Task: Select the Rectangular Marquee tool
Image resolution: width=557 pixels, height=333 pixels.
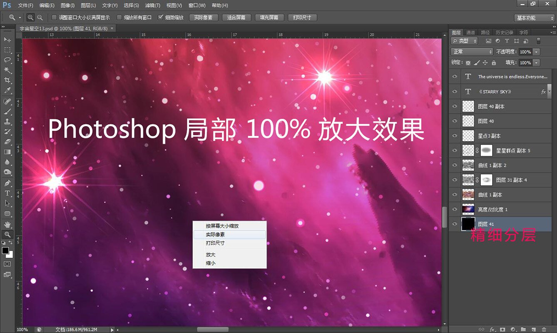Action: click(7, 50)
